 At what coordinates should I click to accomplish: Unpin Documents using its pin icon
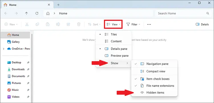coord(28,76)
